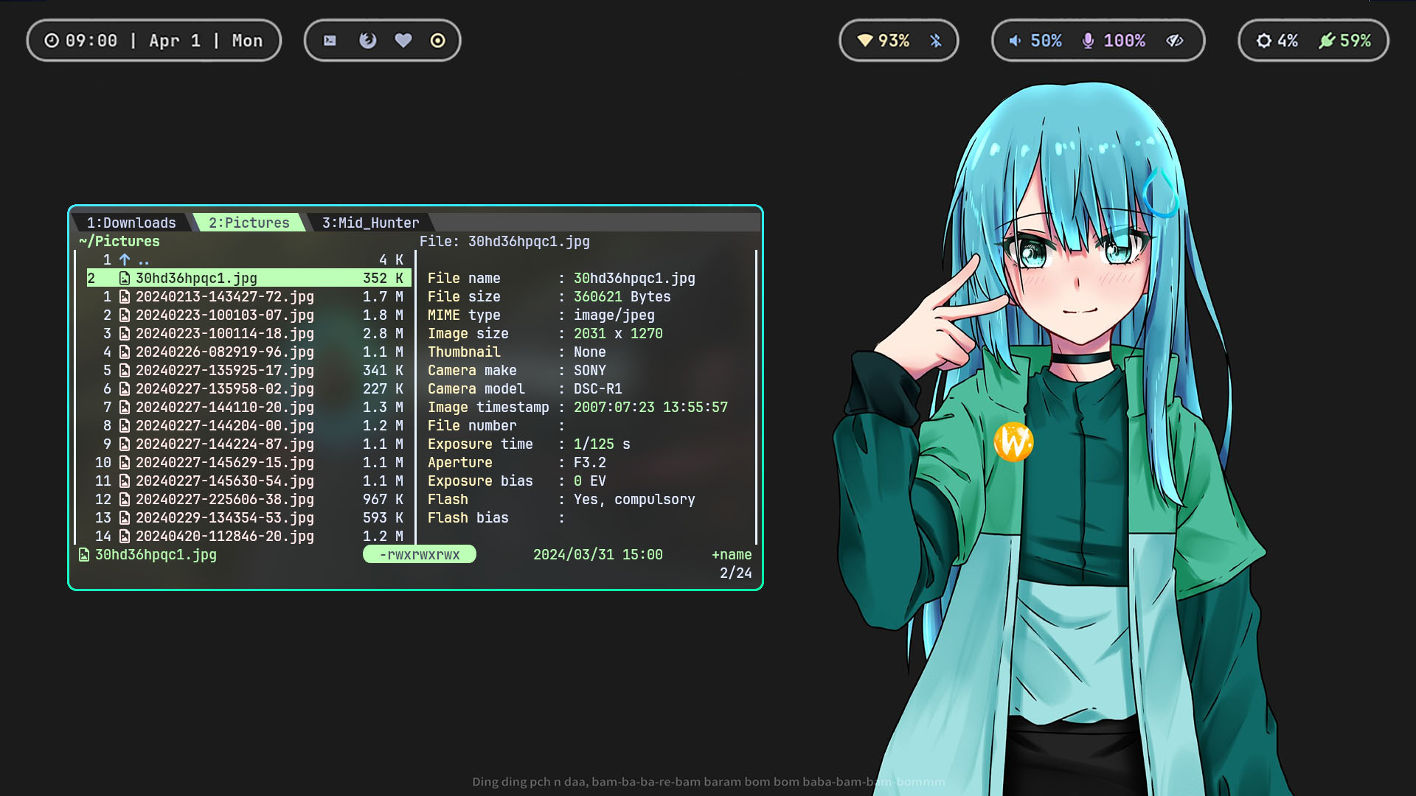Click the circle target icon in launcher bar
The height and width of the screenshot is (796, 1416).
point(437,41)
